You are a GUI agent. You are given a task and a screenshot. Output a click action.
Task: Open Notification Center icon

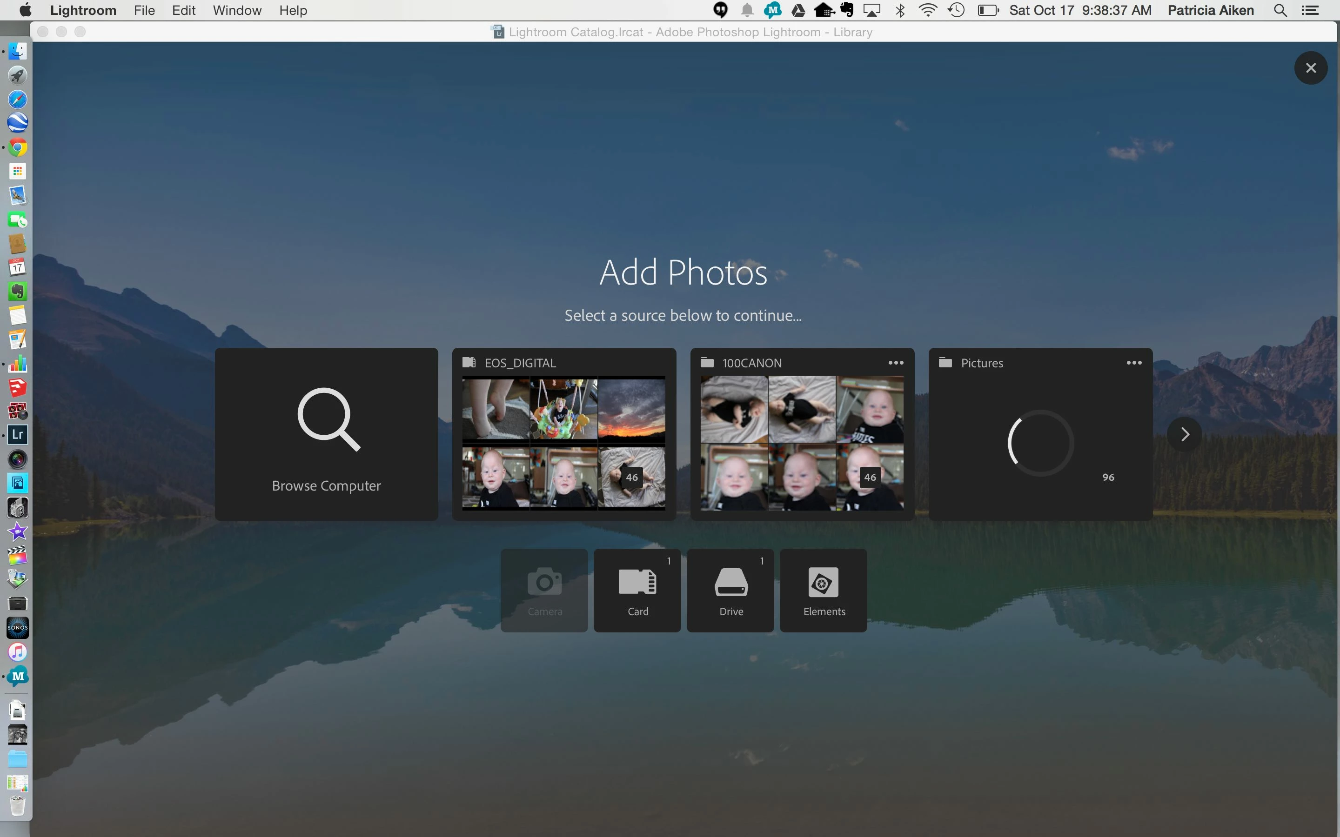(x=1310, y=11)
